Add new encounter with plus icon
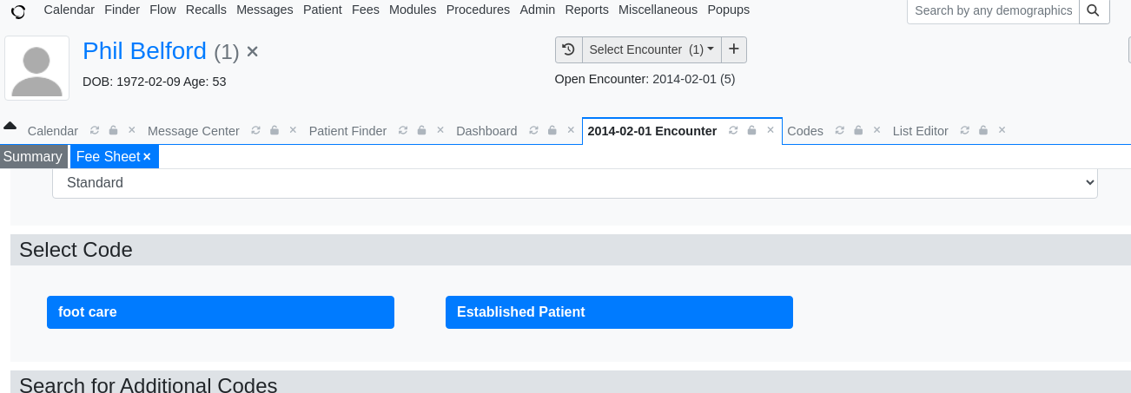 tap(733, 49)
